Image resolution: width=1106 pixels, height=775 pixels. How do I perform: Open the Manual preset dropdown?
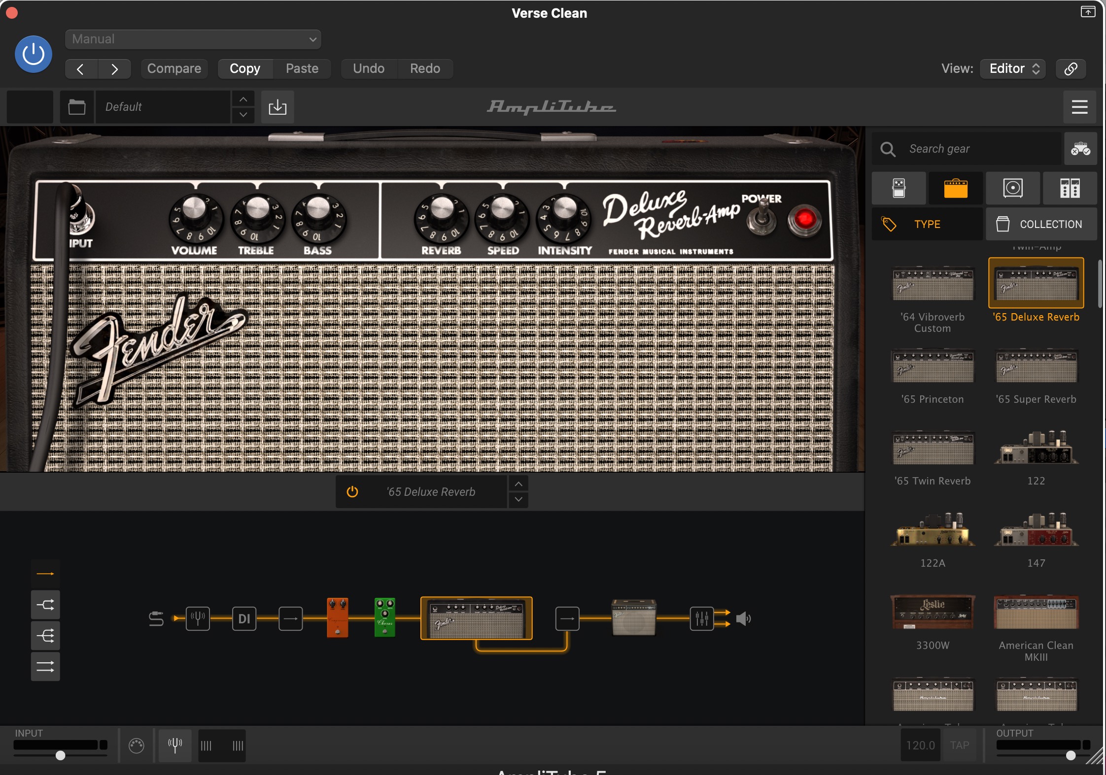coord(193,39)
